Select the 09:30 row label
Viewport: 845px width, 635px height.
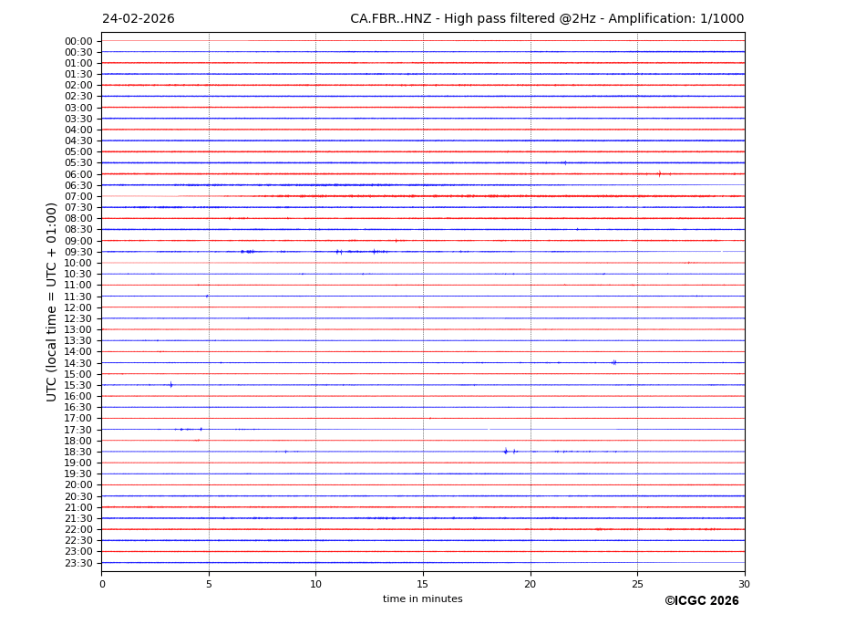click(77, 252)
